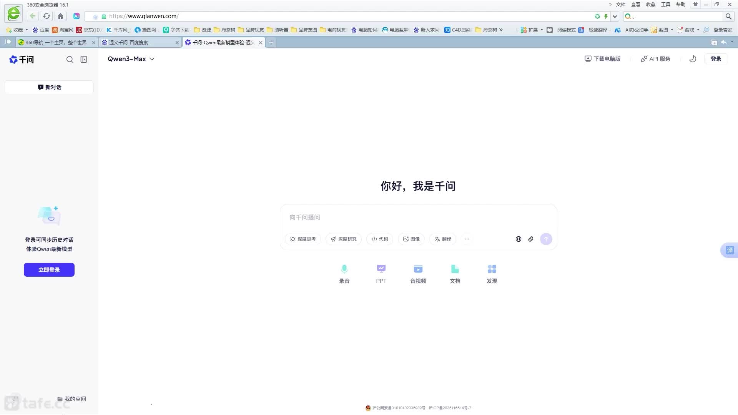Toggle 阅读模式 reading mode
The width and height of the screenshot is (738, 415).
561,30
